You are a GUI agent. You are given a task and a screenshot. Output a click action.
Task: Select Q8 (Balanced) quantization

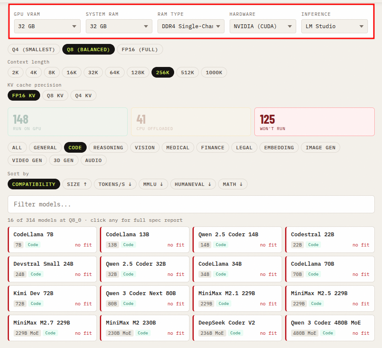click(x=88, y=49)
